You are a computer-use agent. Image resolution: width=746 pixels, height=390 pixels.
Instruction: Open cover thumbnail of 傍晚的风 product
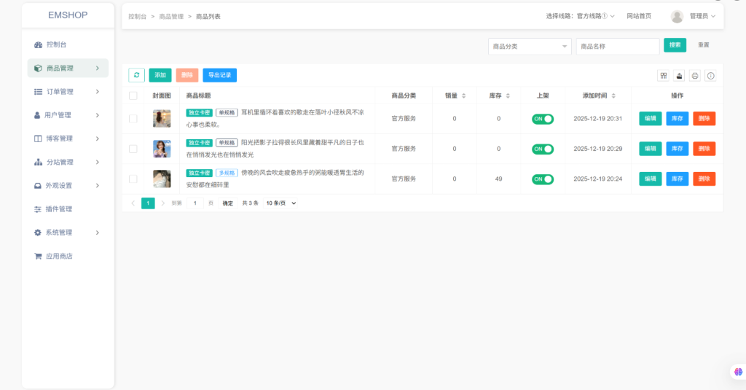162,179
